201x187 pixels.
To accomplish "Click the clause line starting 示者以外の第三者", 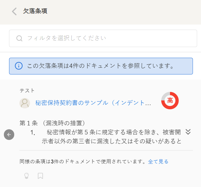I will pyautogui.click(x=111, y=141).
